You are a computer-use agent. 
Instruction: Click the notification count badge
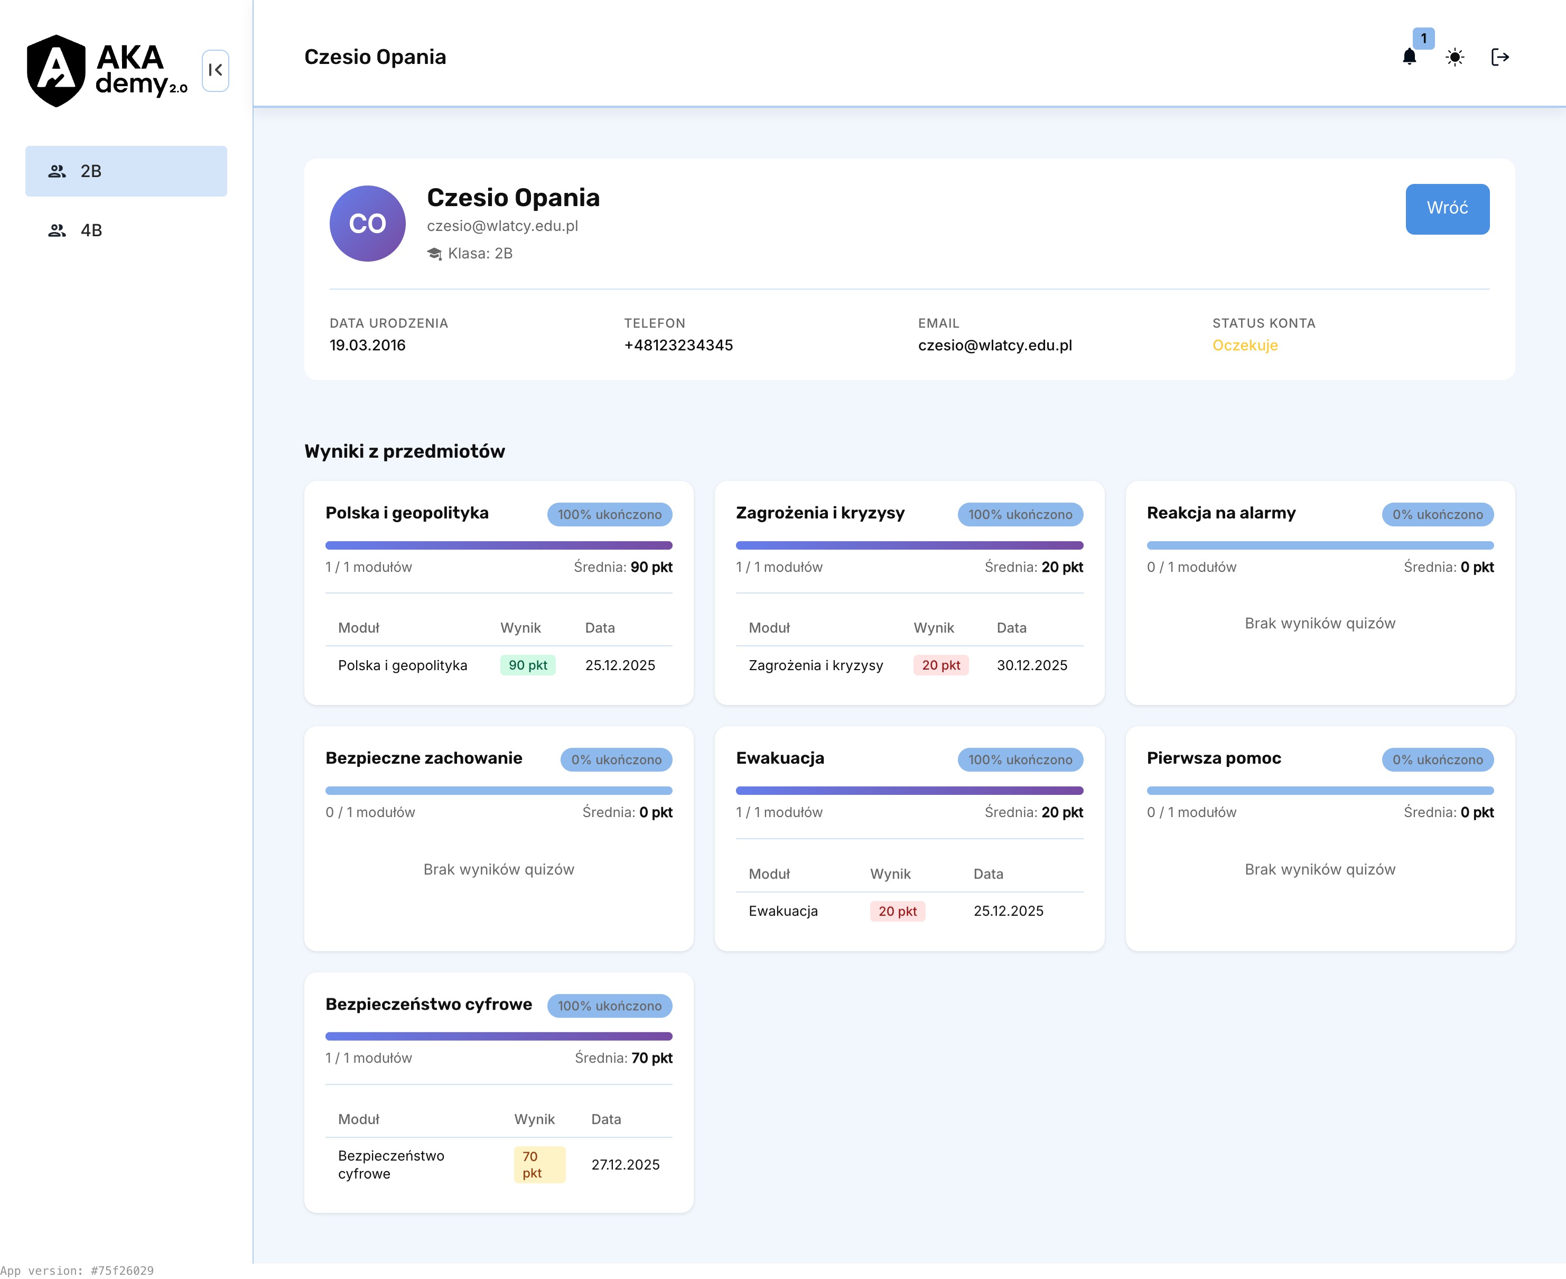[1423, 38]
